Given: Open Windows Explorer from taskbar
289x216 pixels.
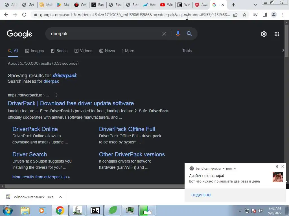Looking at the screenshot, I should [25, 211].
